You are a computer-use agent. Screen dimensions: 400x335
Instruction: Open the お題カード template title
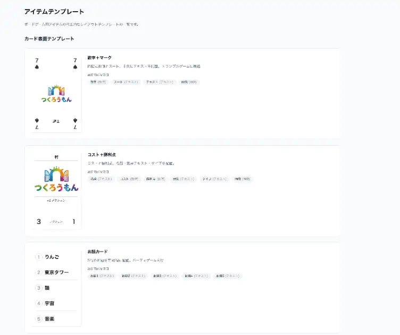pyautogui.click(x=97, y=251)
